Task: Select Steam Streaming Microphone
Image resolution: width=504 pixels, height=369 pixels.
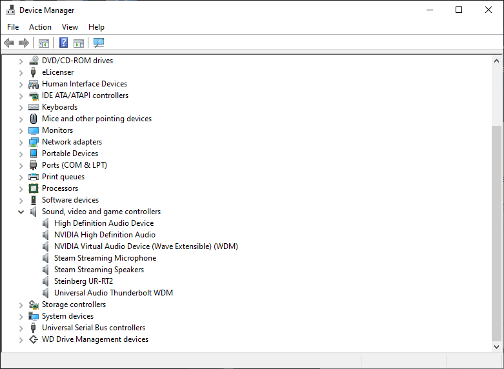Action: pyautogui.click(x=105, y=258)
